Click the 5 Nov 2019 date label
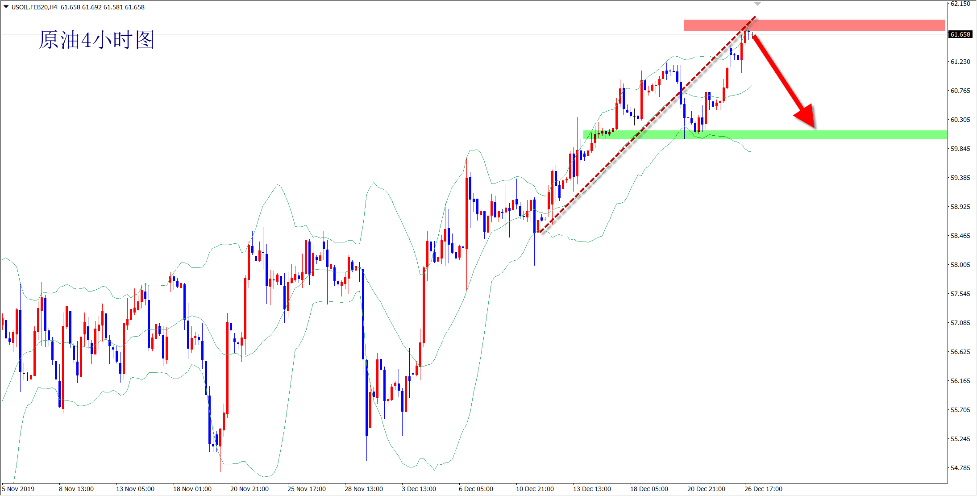Image resolution: width=977 pixels, height=496 pixels. (x=18, y=489)
